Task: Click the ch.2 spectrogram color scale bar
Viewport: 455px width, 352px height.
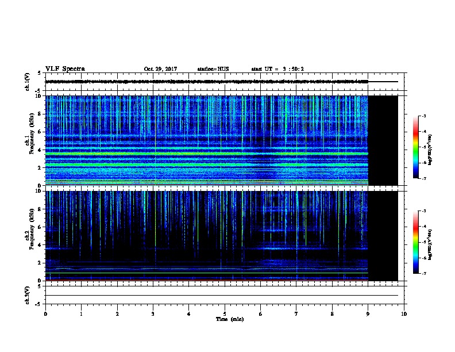Action: click(415, 242)
